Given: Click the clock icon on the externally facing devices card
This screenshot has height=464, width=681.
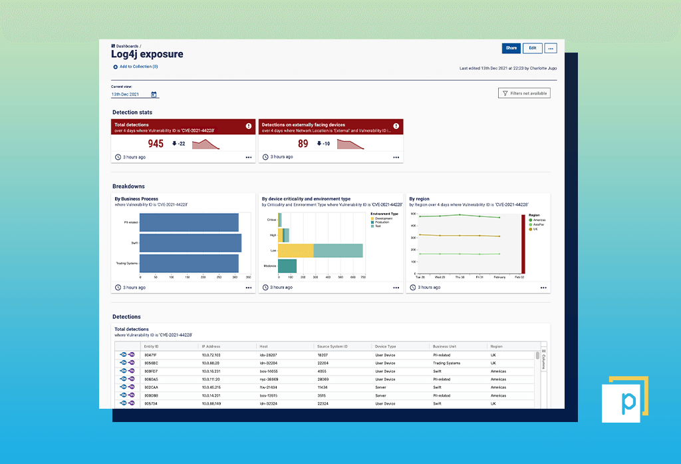Looking at the screenshot, I should pos(265,157).
